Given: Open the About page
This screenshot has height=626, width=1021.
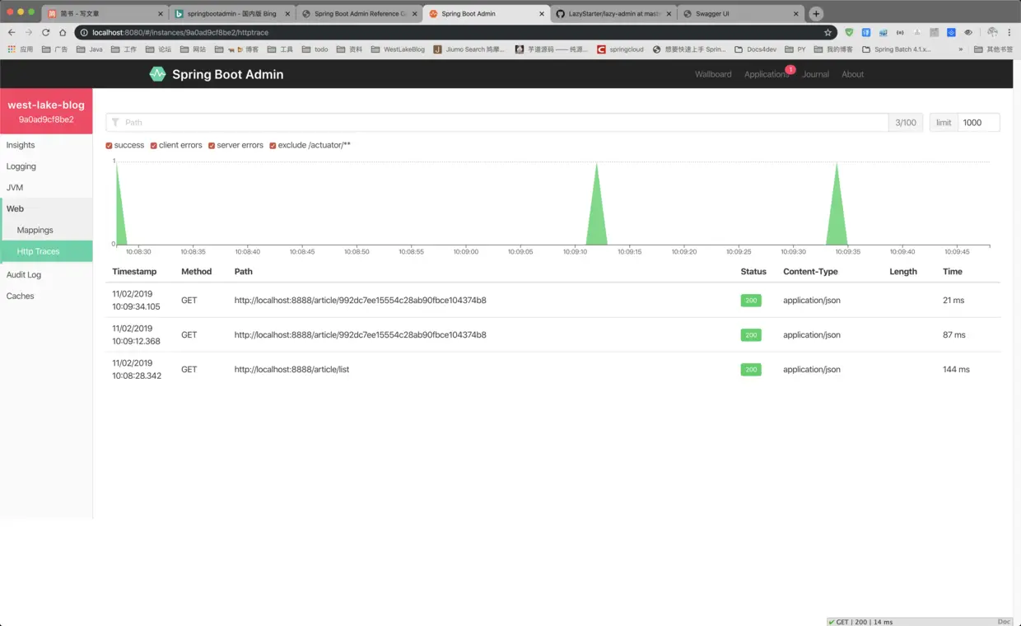Looking at the screenshot, I should click(x=853, y=74).
